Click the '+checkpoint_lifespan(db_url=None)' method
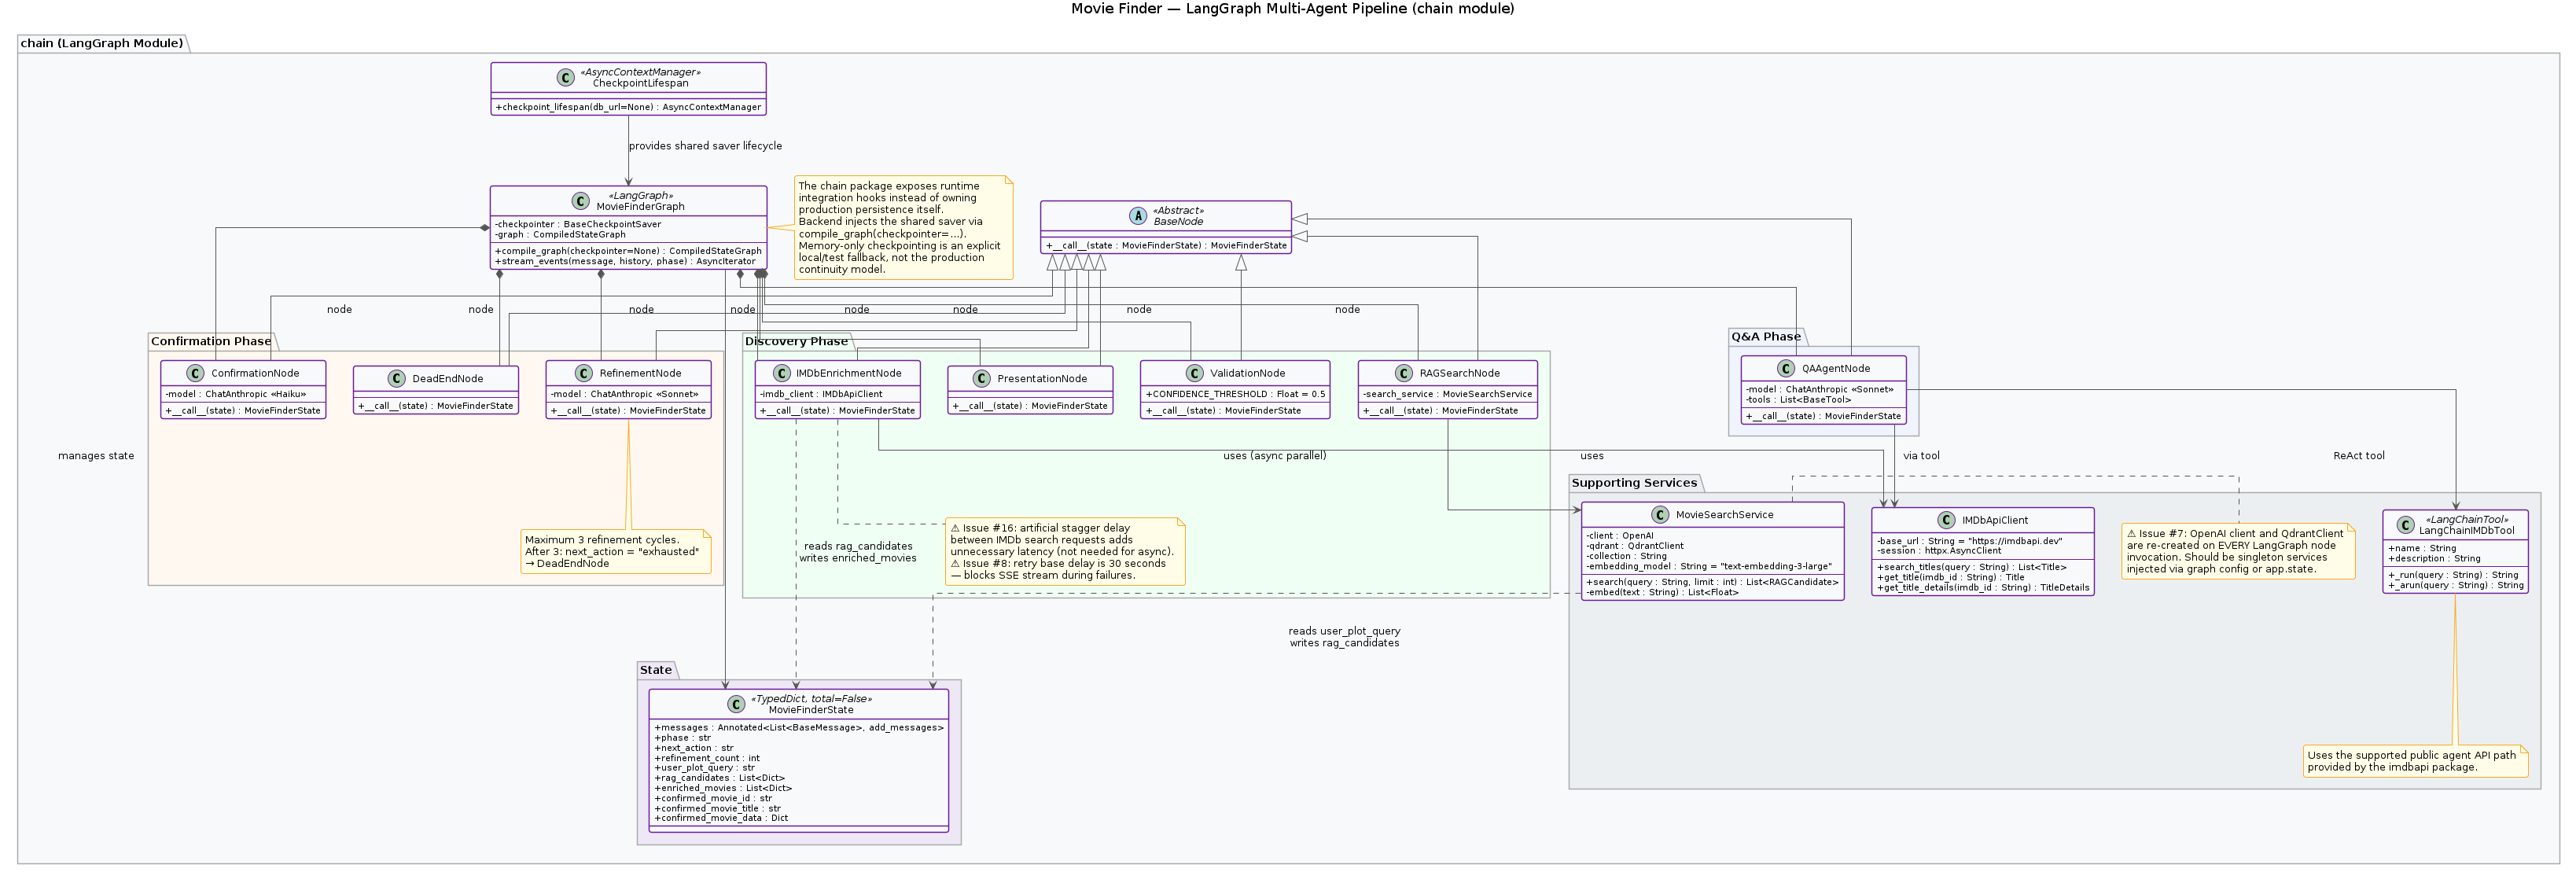The width and height of the screenshot is (2576, 872). pyautogui.click(x=628, y=107)
